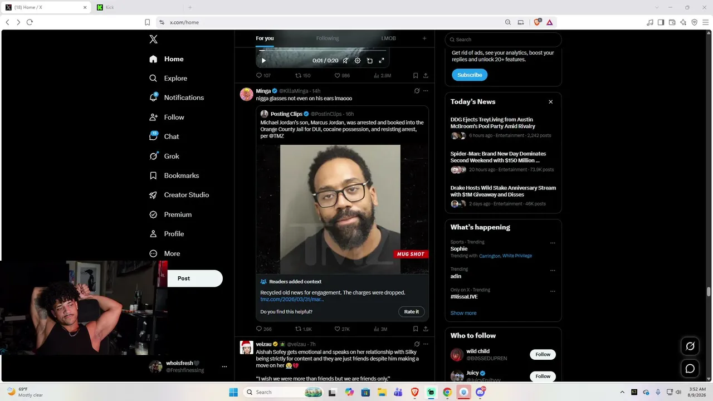The image size is (713, 401).
Task: Bookmark Minga's post
Action: (x=416, y=329)
